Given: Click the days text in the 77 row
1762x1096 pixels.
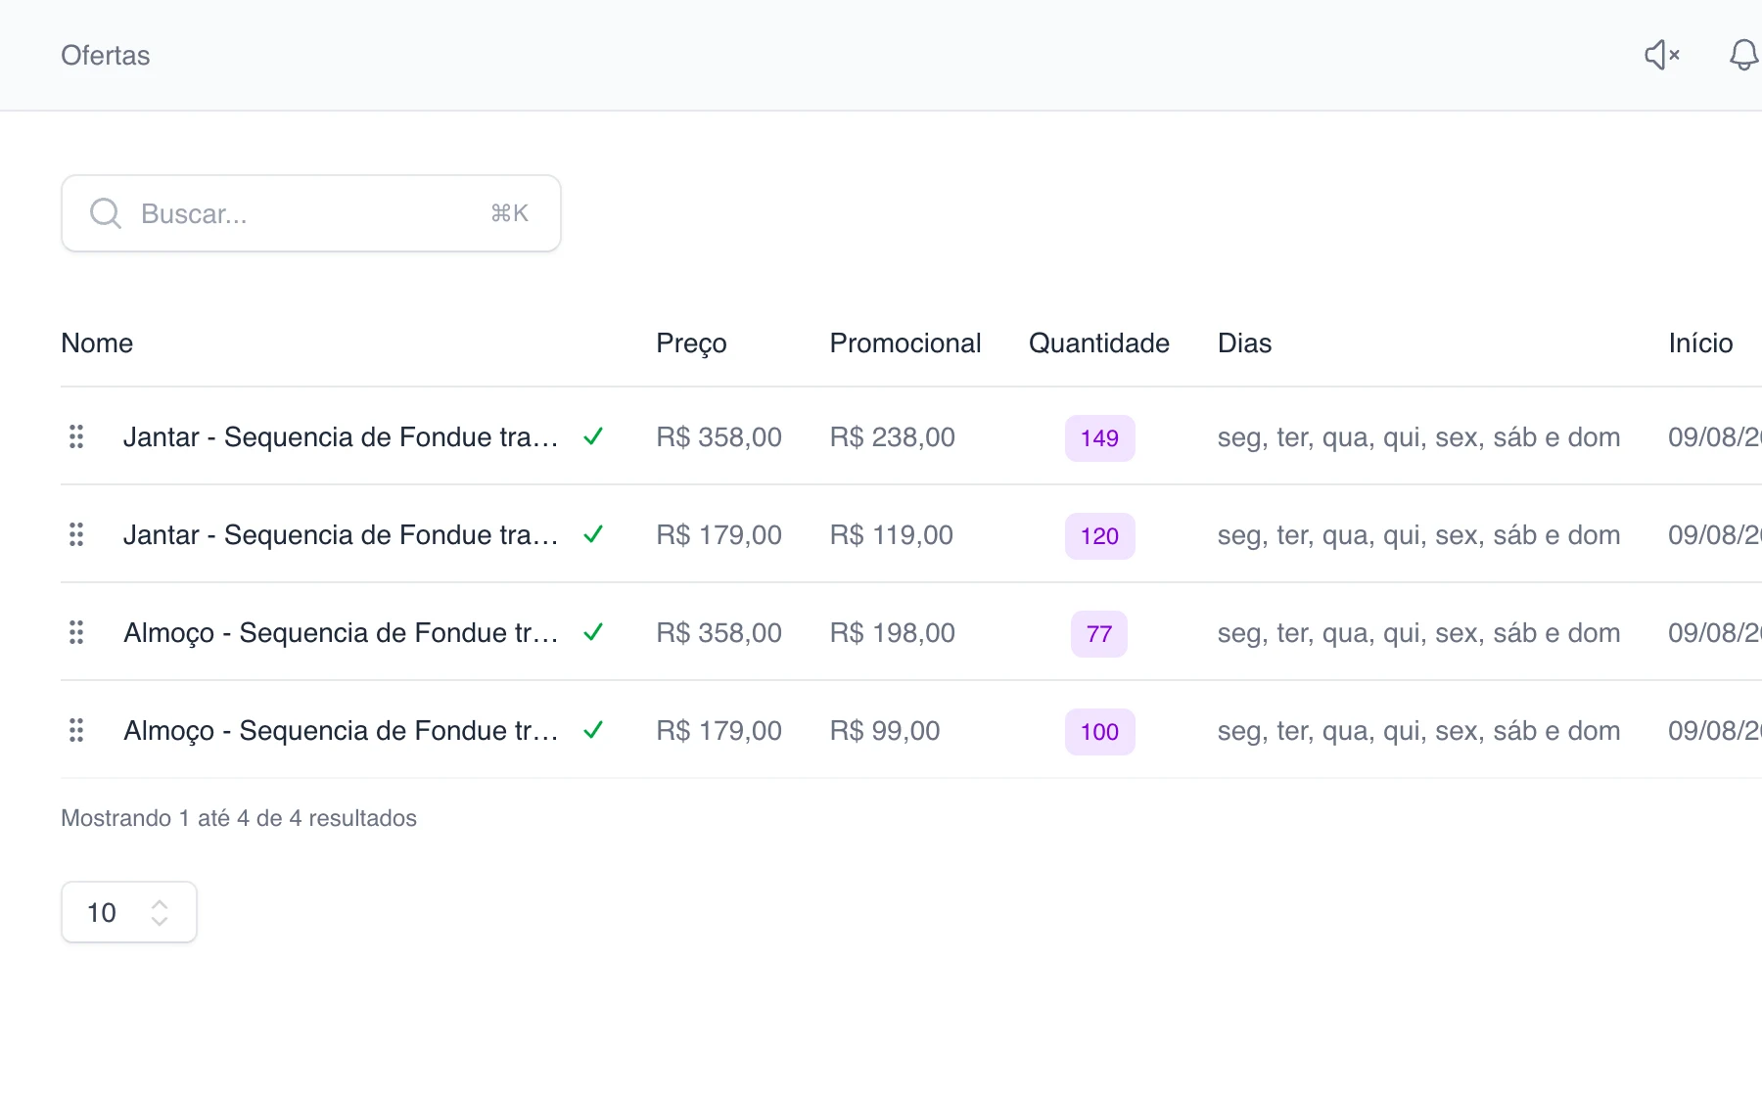Looking at the screenshot, I should [1418, 632].
